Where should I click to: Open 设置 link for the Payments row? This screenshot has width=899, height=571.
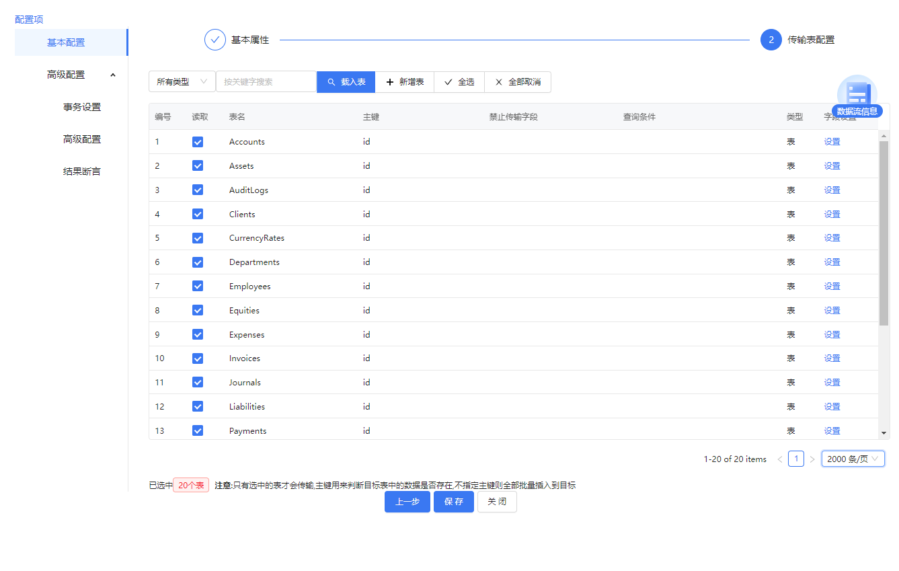832,430
